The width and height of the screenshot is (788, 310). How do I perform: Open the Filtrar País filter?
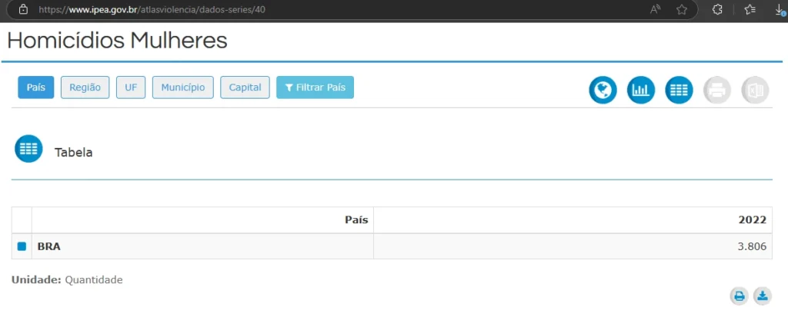[315, 87]
